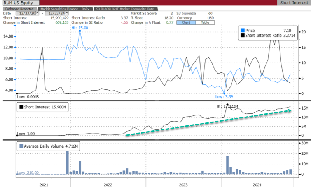
Task: Click the Low: 0.0048 ratio marker dot
Action: coord(17,93)
